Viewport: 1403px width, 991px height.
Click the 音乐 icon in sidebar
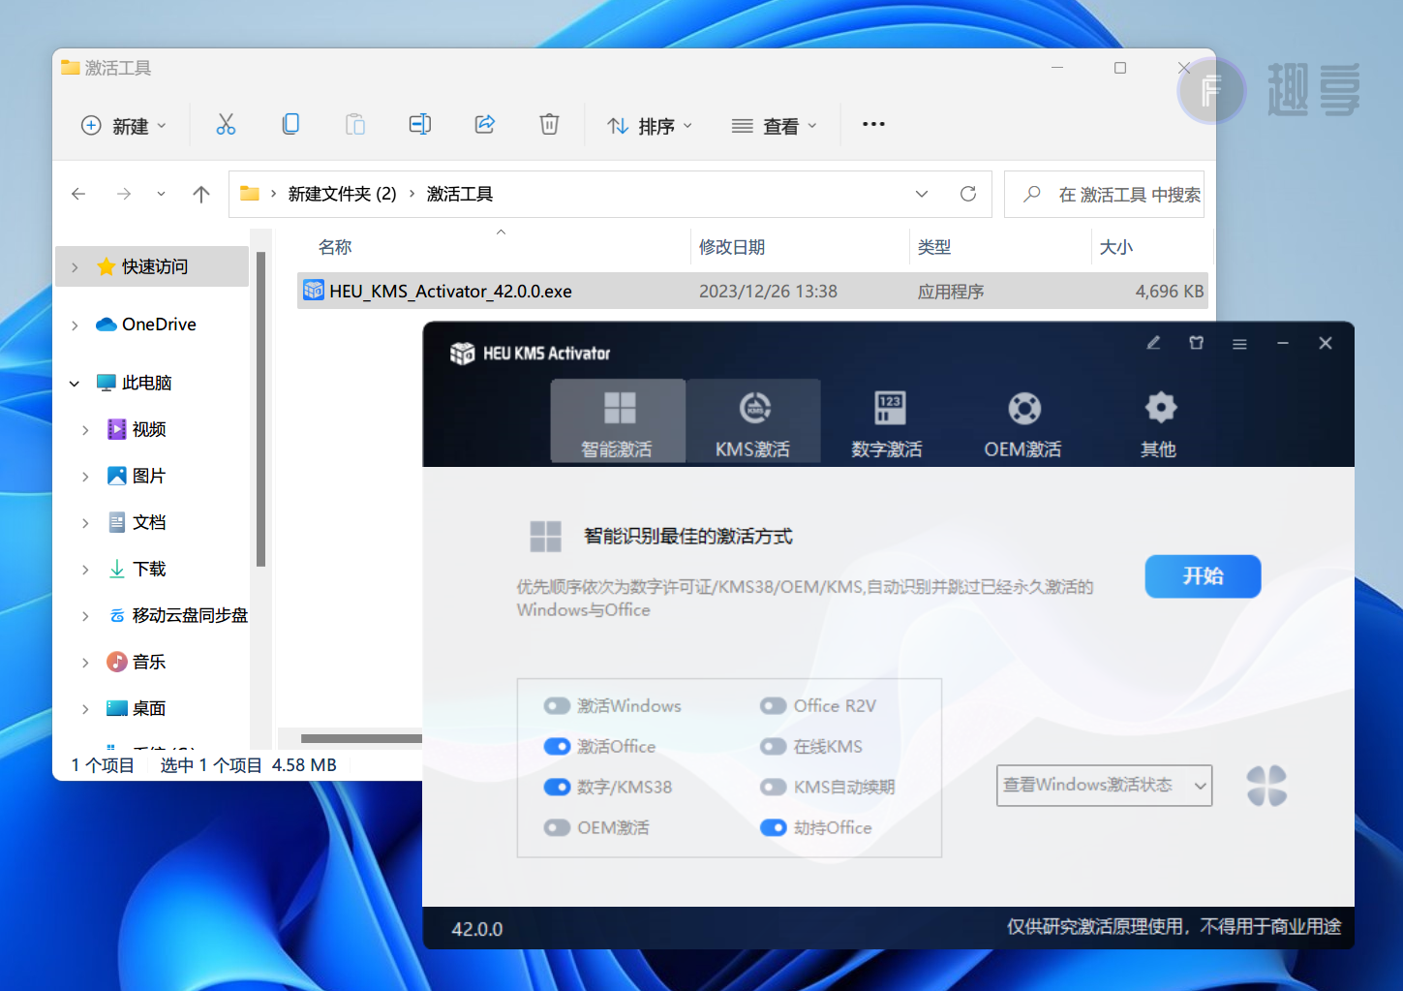pyautogui.click(x=116, y=662)
